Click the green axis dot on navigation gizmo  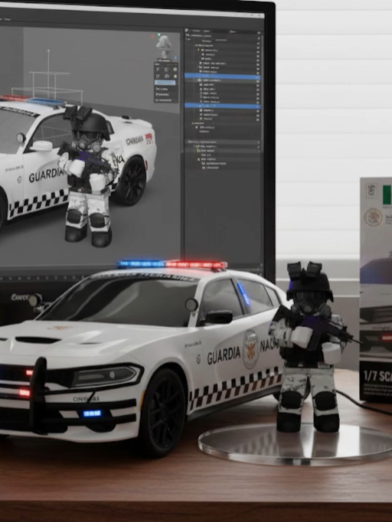159,34
